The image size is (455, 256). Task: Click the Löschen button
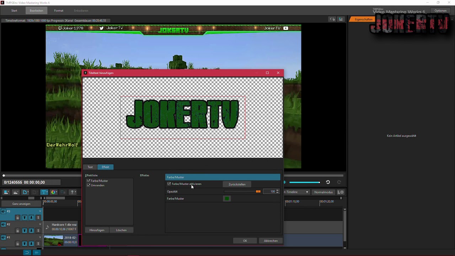[121, 230]
